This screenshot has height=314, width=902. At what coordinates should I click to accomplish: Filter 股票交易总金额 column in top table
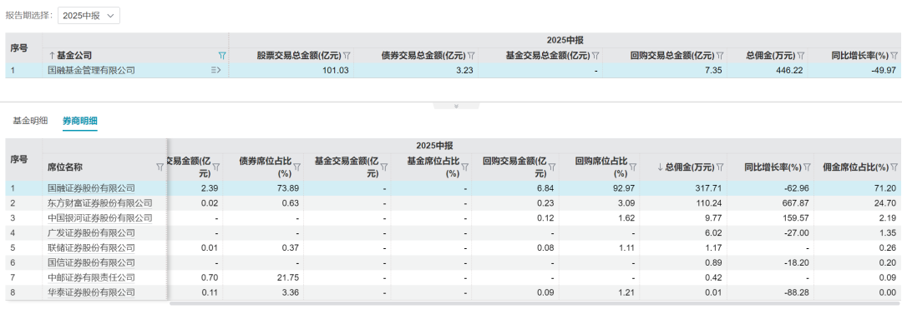347,56
